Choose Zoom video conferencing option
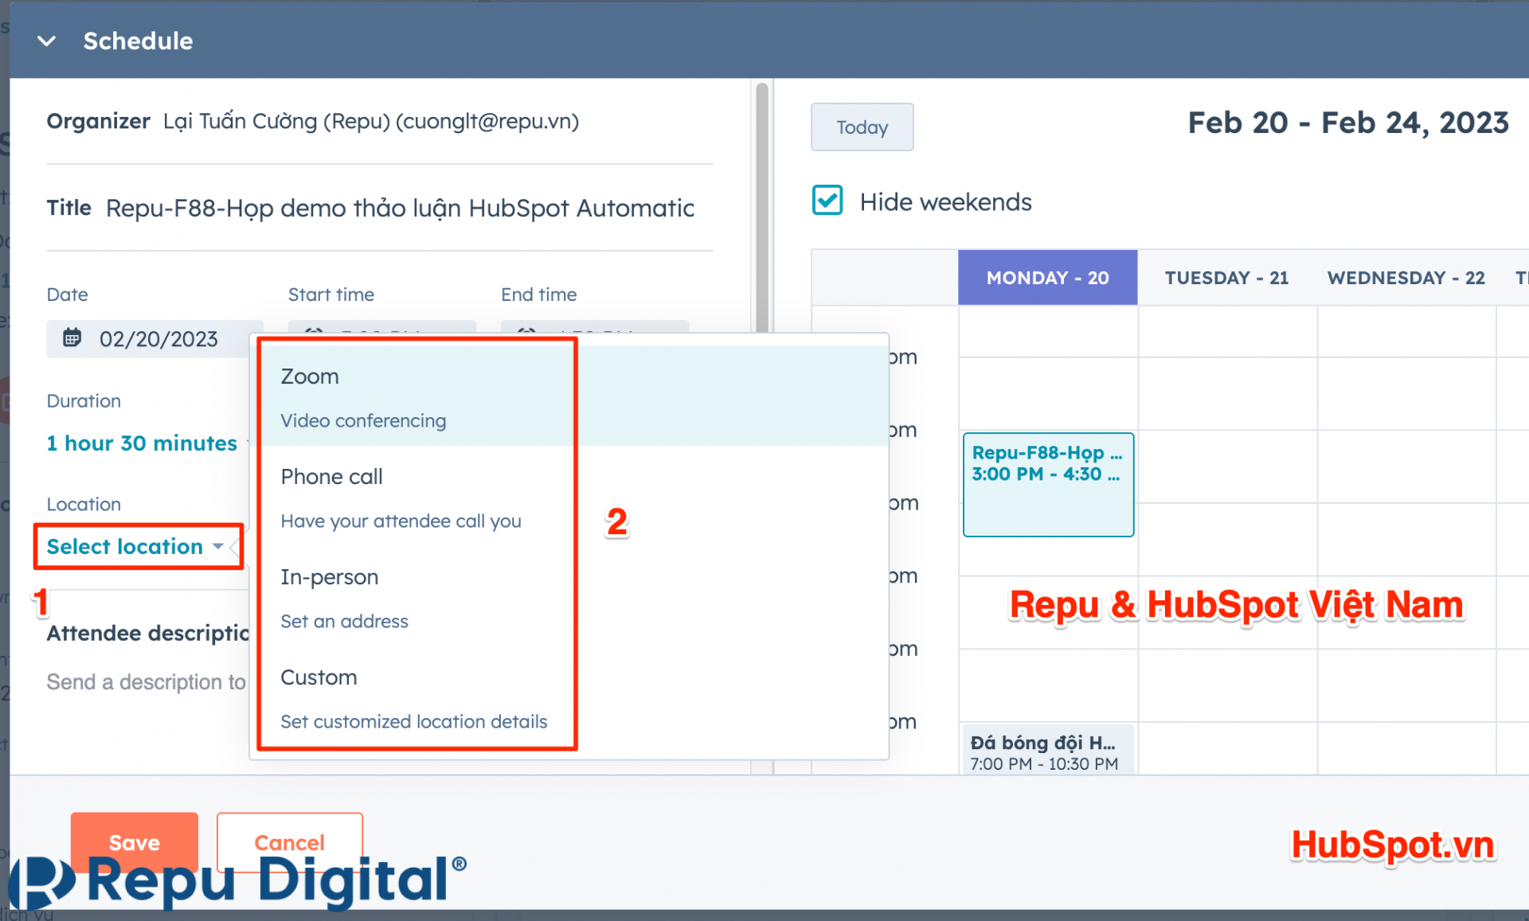 (569, 396)
